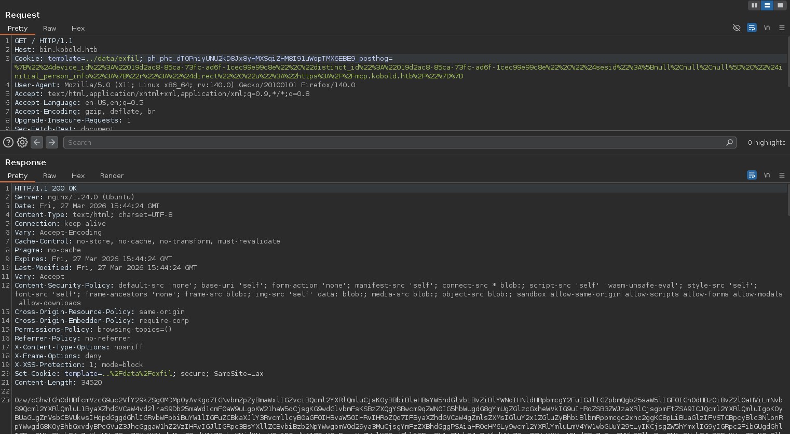The width and height of the screenshot is (790, 434).
Task: Click the 'Connection: keep-alive' header
Action: coord(60,224)
